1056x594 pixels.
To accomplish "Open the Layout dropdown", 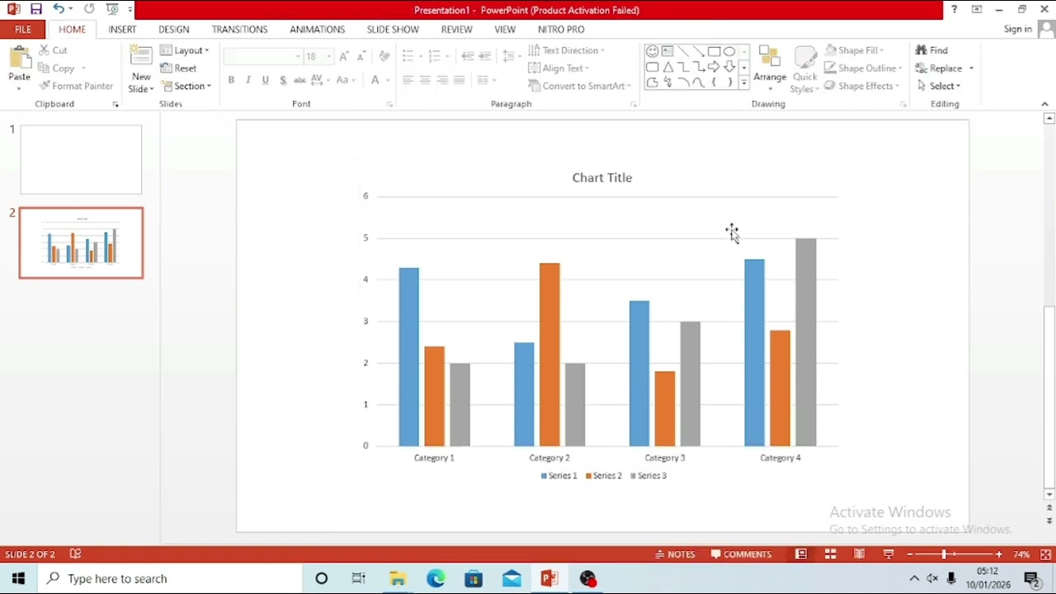I will pyautogui.click(x=185, y=50).
